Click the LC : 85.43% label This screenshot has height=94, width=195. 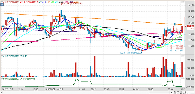(177, 48)
